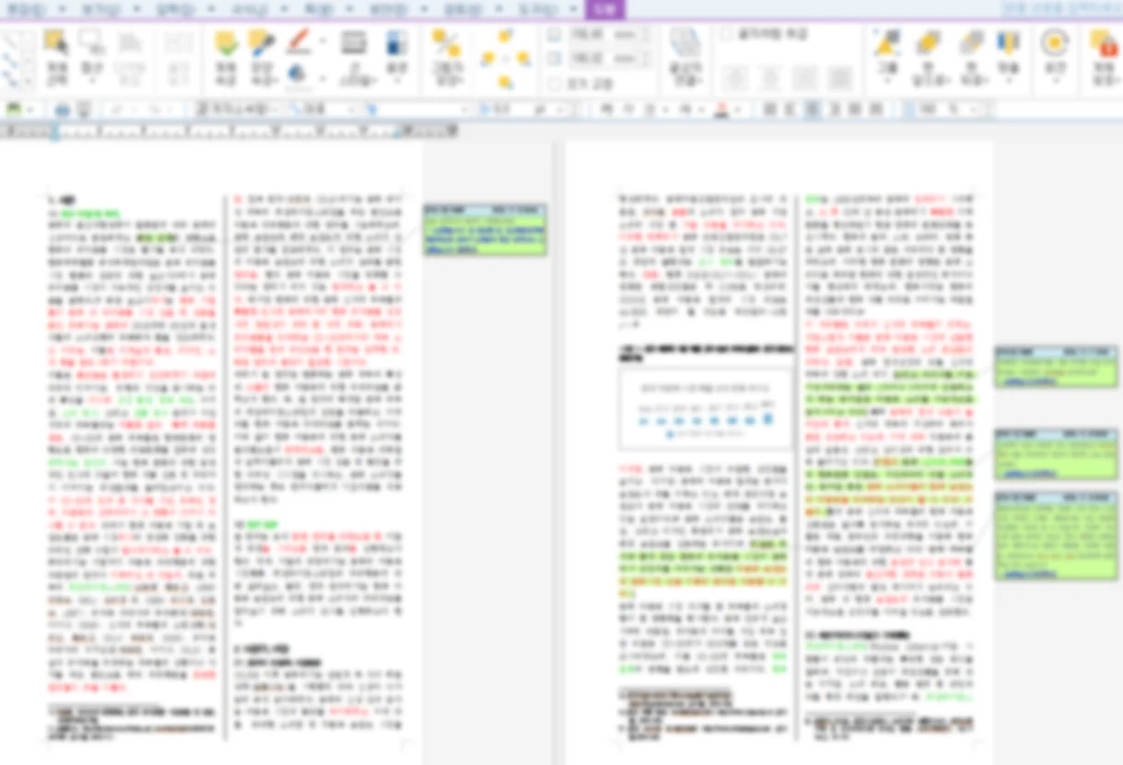Nudge shadow upward arrow icon

coord(506,36)
